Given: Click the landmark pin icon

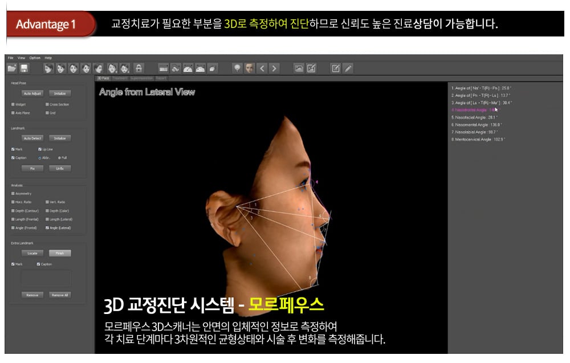Looking at the screenshot, I should [x=237, y=68].
